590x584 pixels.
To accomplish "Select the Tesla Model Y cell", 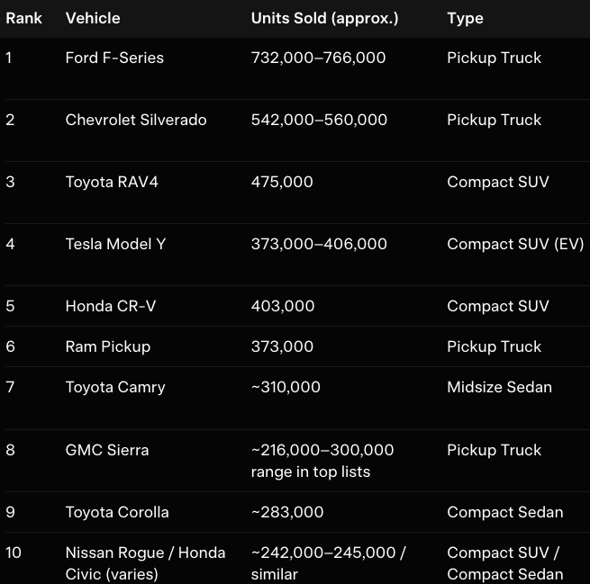I will click(115, 244).
